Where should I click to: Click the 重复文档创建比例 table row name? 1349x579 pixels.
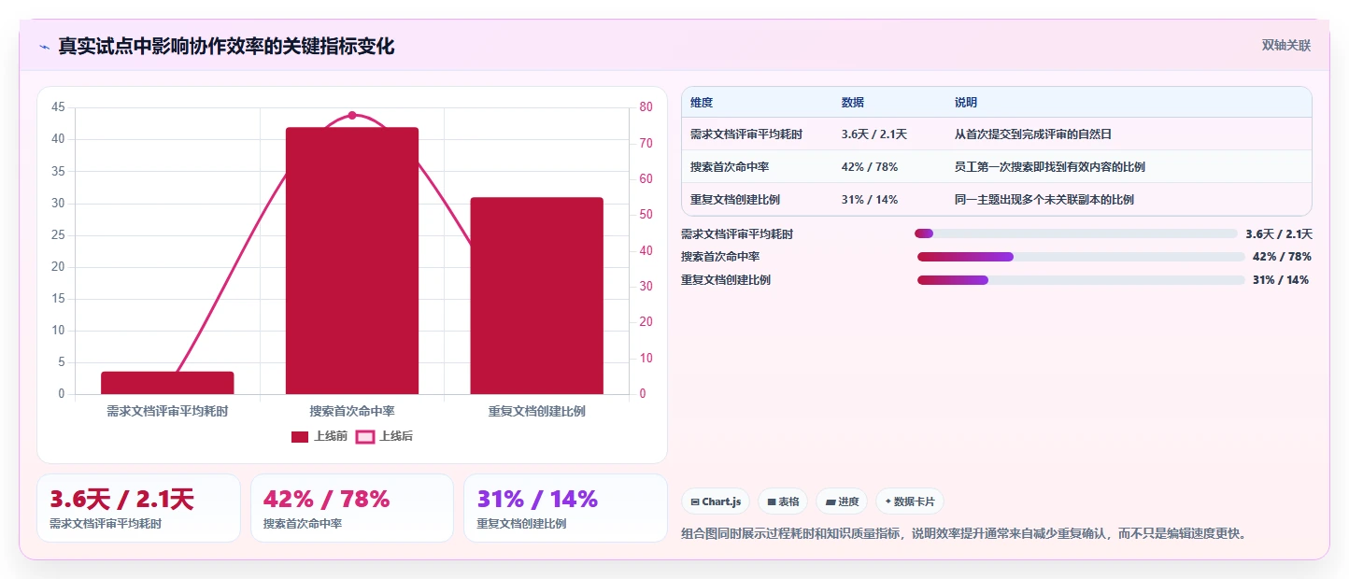735,200
